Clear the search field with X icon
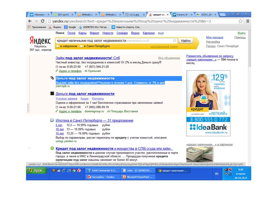The image size is (263, 197). [x=175, y=41]
